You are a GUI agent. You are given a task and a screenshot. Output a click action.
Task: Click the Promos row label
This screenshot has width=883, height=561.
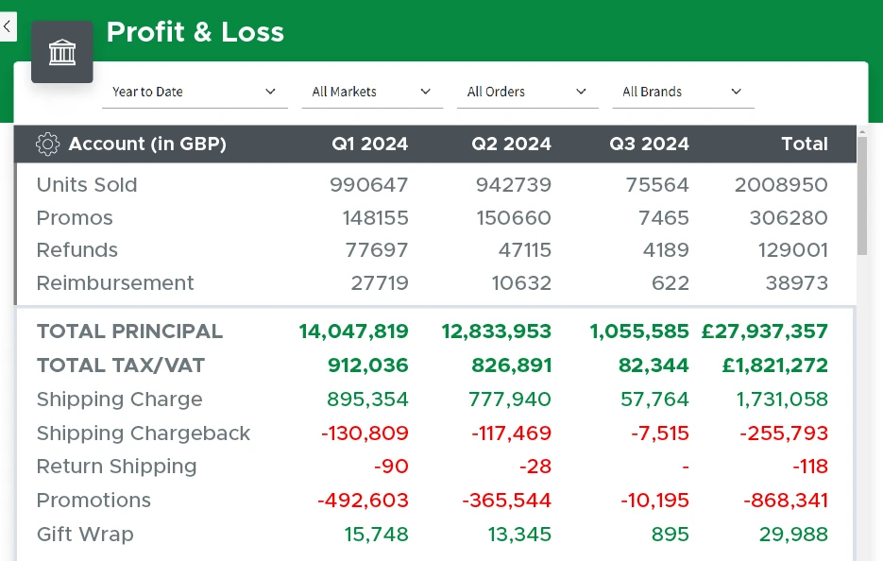click(75, 218)
